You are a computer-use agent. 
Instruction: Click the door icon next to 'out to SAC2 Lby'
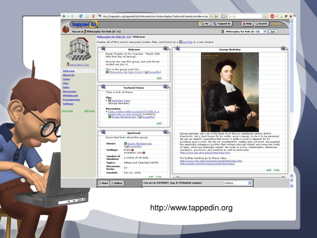[68, 64]
